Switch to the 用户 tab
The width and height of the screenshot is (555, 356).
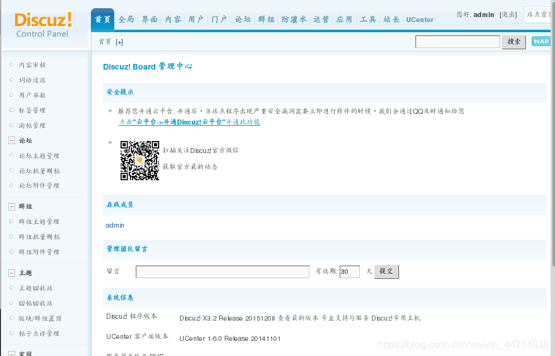pyautogui.click(x=196, y=20)
